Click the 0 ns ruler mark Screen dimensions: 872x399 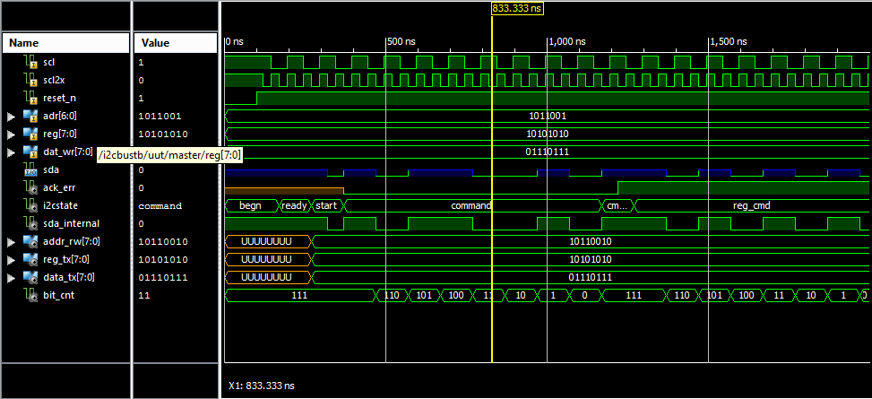click(x=234, y=42)
